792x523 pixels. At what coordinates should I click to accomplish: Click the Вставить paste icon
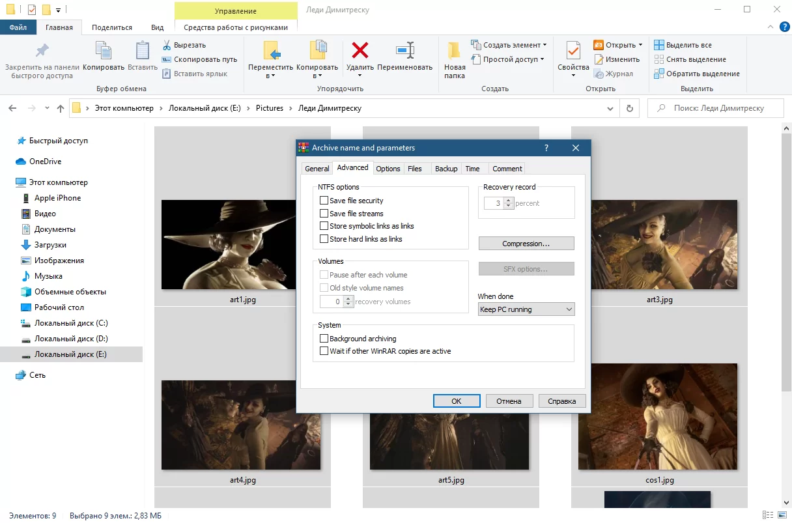click(x=143, y=51)
